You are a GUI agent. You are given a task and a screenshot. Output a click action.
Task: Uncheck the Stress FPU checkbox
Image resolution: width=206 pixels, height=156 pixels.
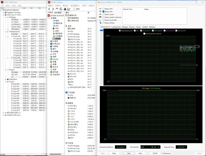click(x=103, y=12)
